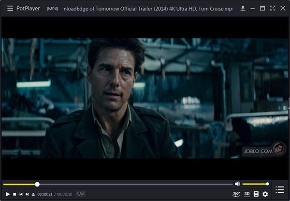
Task: Click the seek bar playhead handle
Action: click(x=37, y=184)
